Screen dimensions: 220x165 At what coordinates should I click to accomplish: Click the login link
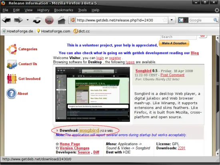click(100, 58)
